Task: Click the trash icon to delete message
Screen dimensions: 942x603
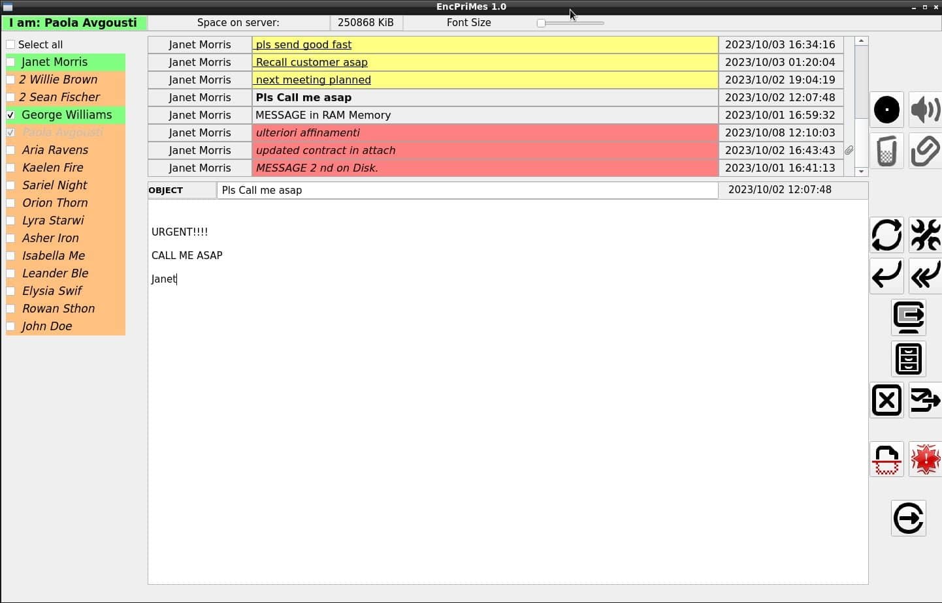Action: click(x=886, y=151)
